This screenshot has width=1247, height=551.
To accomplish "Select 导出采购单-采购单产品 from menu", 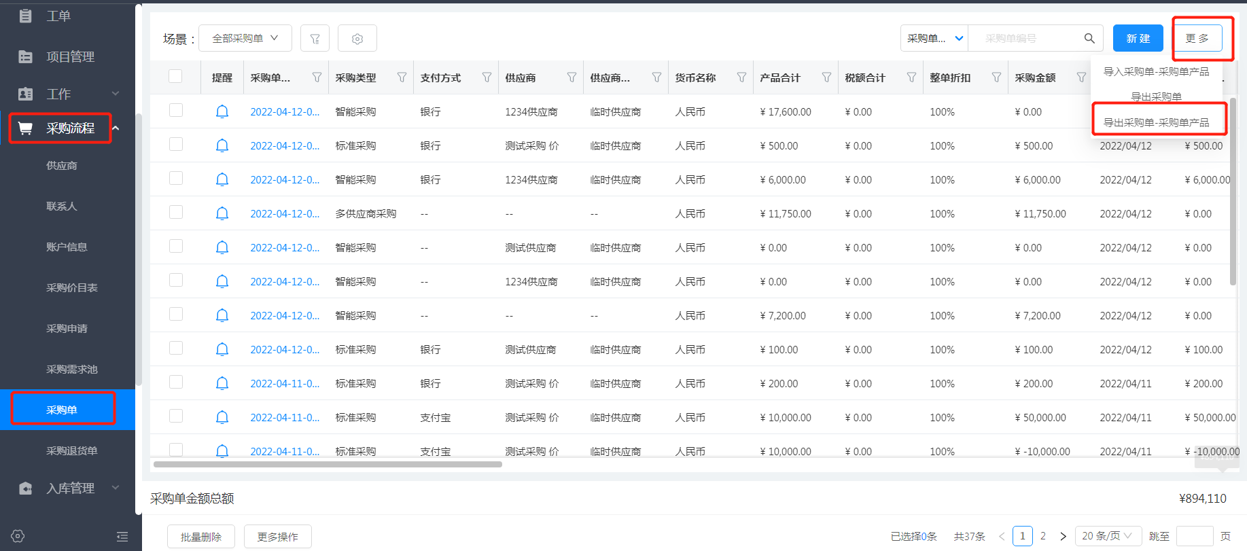I will [1156, 122].
